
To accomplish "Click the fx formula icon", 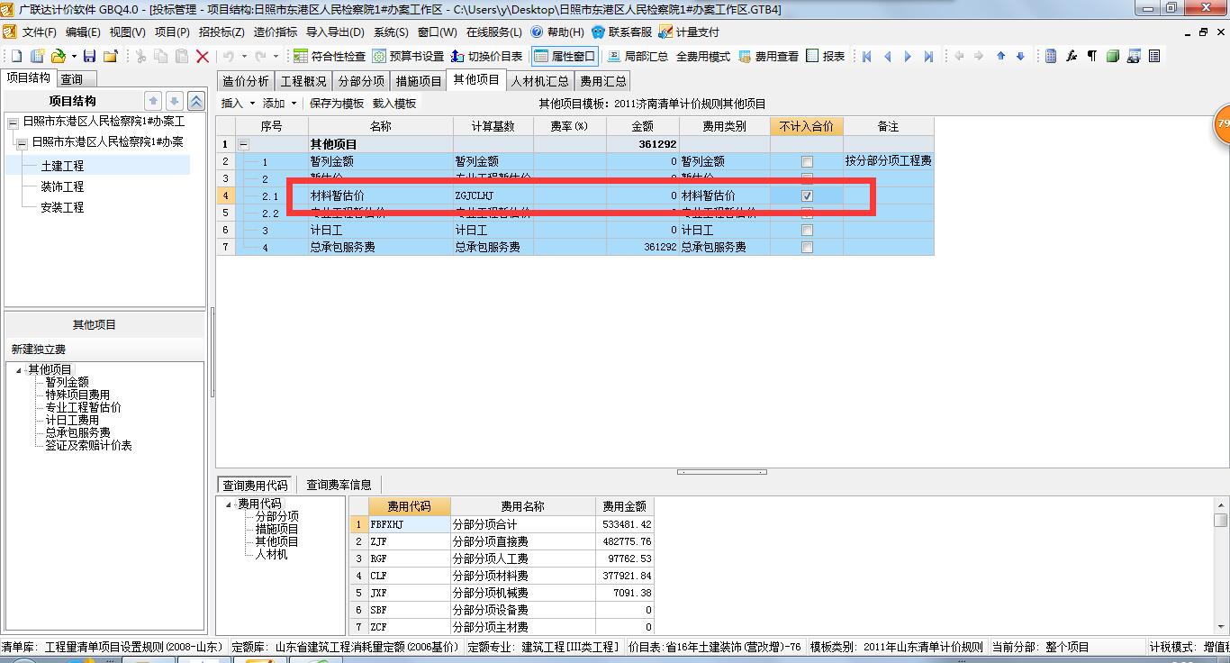I will pos(1072,56).
